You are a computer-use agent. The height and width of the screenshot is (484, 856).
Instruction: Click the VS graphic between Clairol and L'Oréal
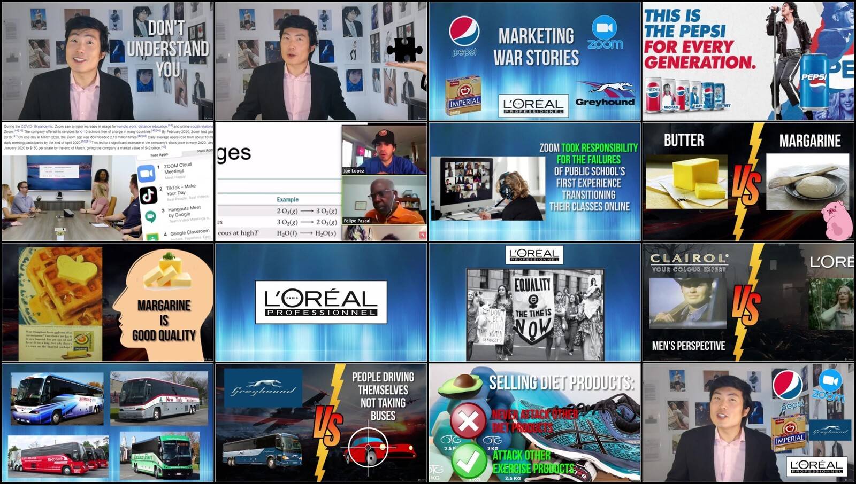point(746,305)
